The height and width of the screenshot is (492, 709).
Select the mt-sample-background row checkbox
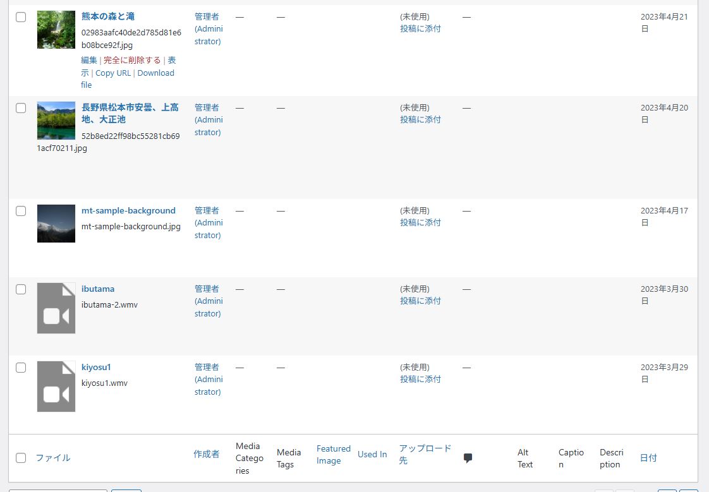point(21,211)
